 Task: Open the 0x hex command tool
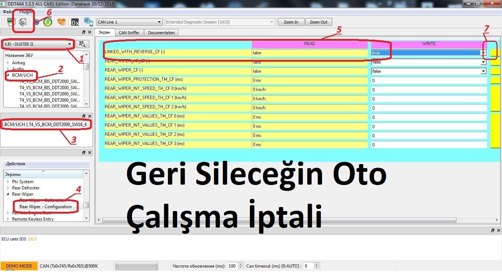pyautogui.click(x=75, y=22)
